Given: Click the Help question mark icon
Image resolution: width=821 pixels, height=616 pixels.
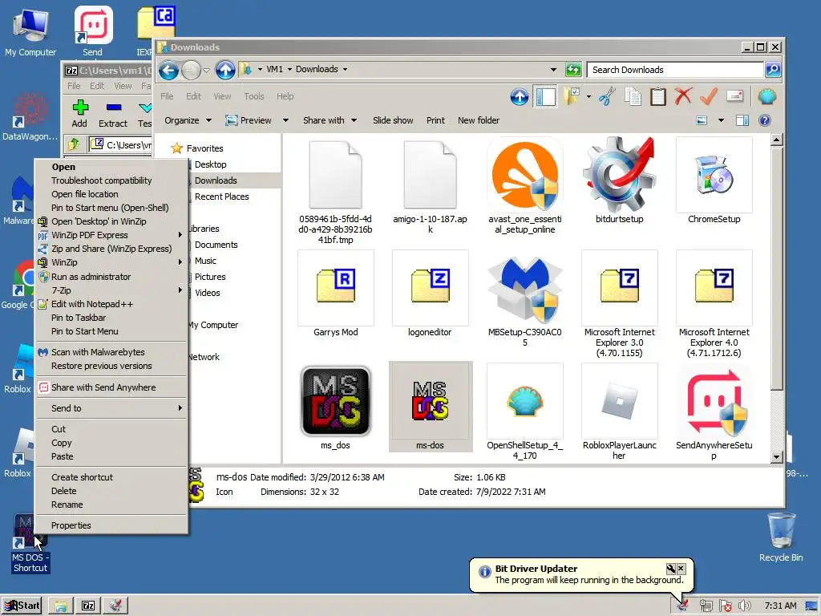Looking at the screenshot, I should pos(764,120).
